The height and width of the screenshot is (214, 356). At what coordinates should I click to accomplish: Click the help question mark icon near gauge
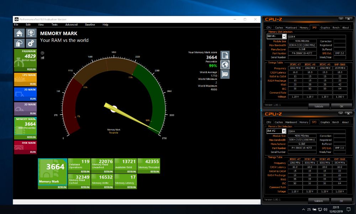click(x=42, y=53)
